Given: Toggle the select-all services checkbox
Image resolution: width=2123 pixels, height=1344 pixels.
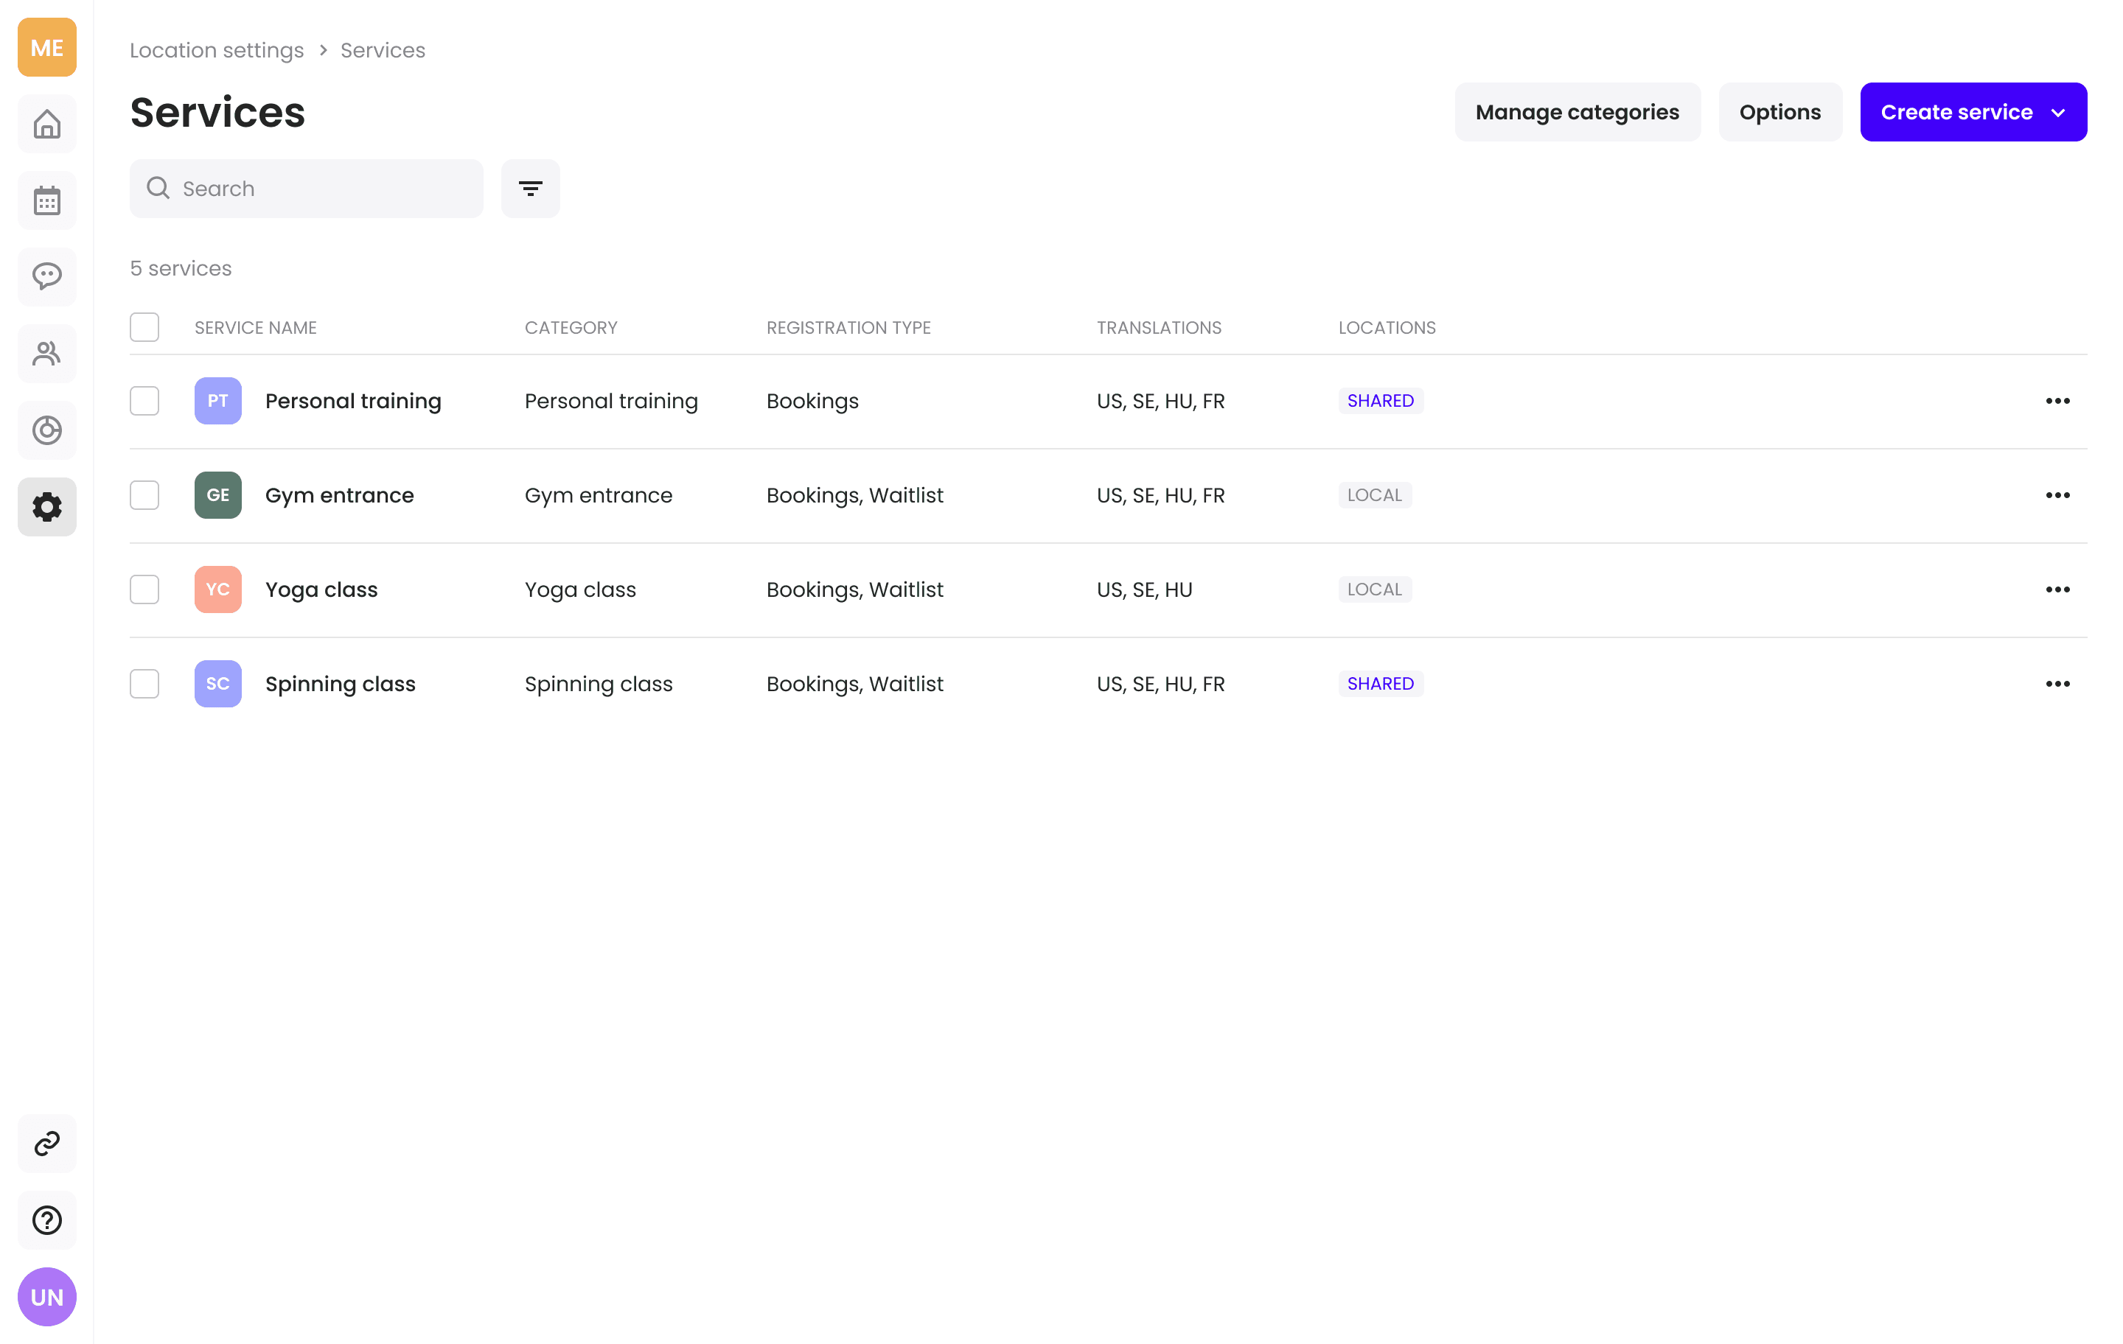Looking at the screenshot, I should click(144, 327).
